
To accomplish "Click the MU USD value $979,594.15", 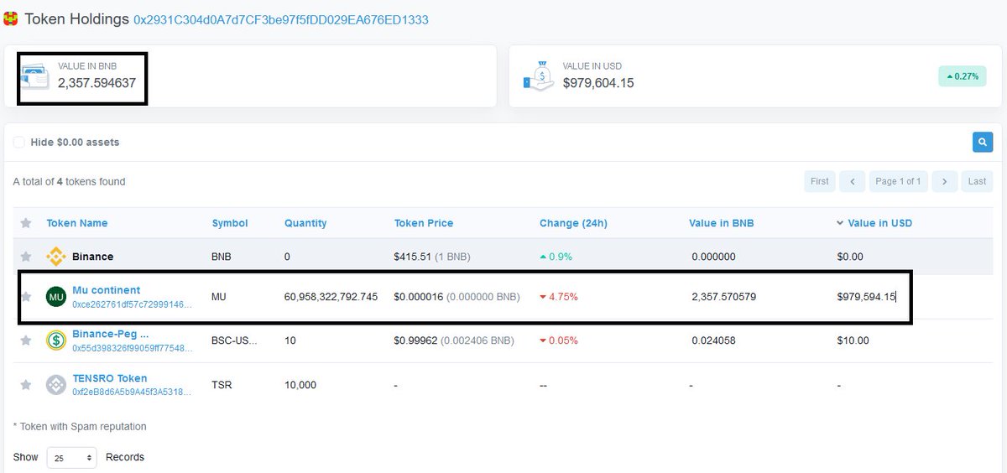I will [x=867, y=297].
